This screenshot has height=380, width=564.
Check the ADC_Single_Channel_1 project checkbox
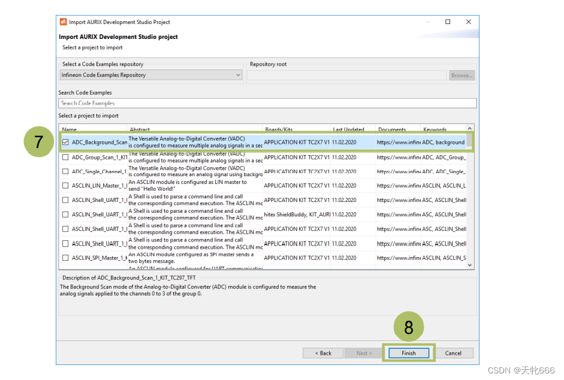65,171
